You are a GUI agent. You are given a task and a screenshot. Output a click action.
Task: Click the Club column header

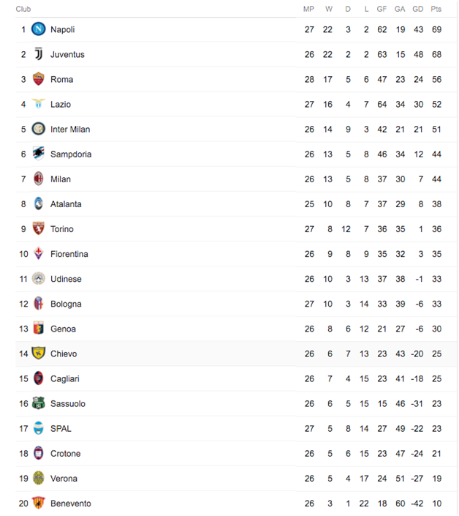(23, 9)
